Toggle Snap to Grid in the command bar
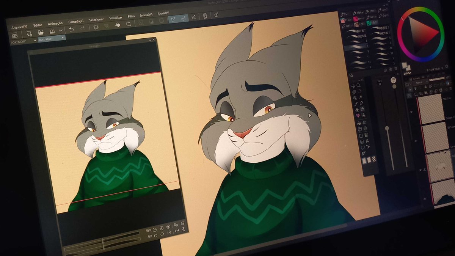The height and width of the screenshot is (256, 455). (194, 17)
